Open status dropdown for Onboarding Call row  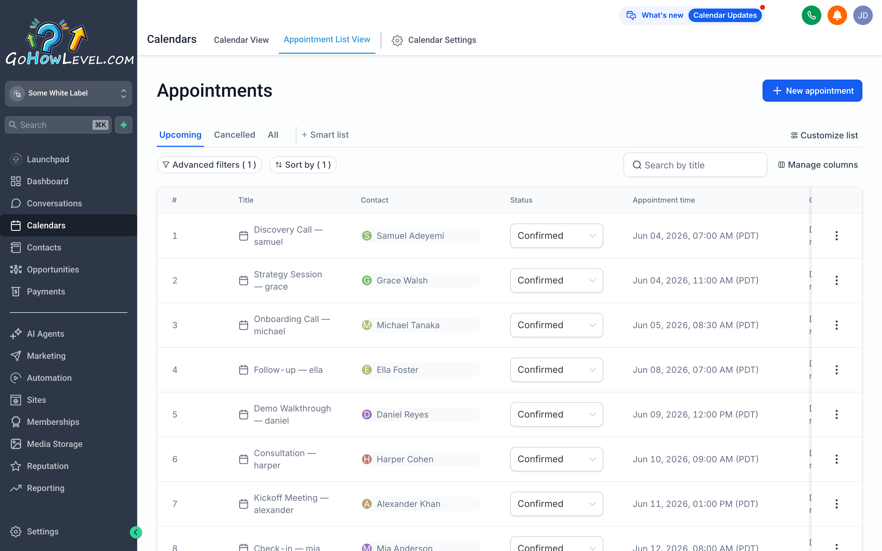pos(556,325)
